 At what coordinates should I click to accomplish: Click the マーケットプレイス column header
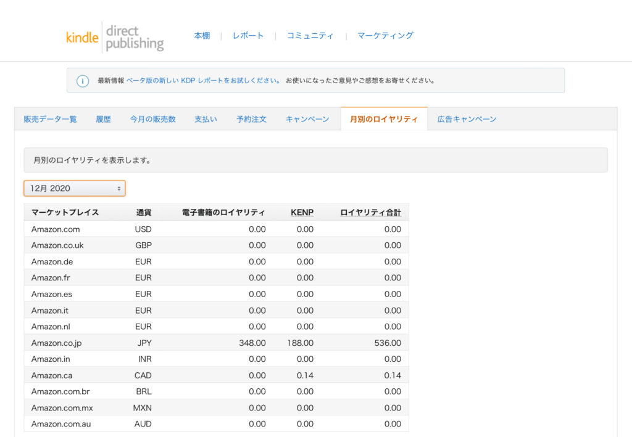point(65,213)
